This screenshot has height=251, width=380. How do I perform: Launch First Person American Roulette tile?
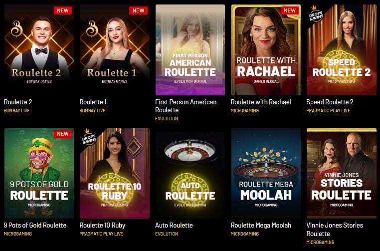click(x=190, y=50)
